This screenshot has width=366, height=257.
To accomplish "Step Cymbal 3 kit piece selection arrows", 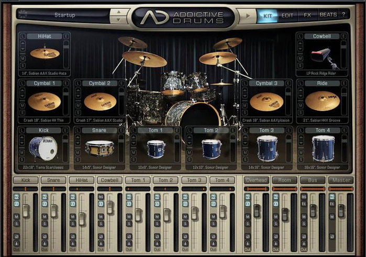I will (x=245, y=92).
